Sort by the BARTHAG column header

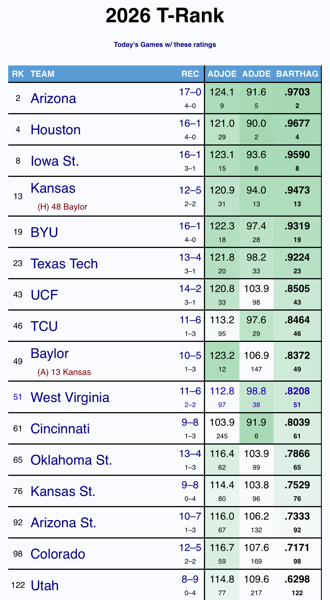tap(297, 74)
